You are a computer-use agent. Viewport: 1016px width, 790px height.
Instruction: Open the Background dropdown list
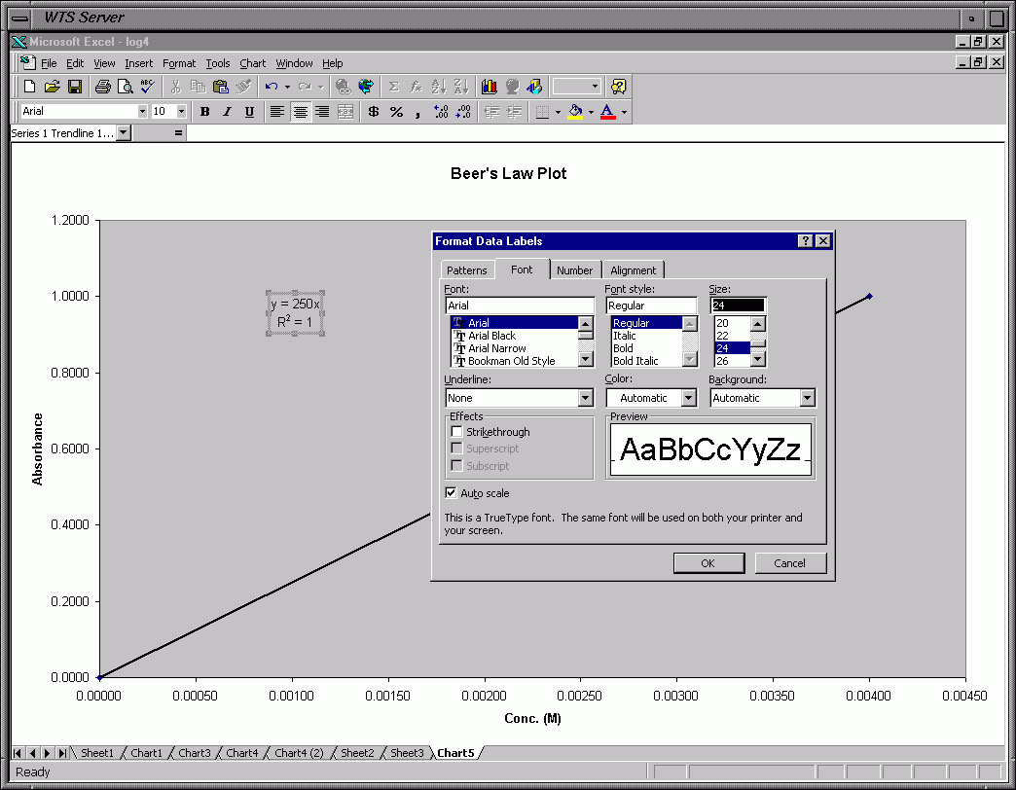point(807,398)
